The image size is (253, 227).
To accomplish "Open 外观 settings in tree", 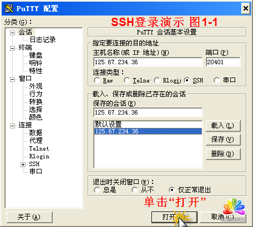I will 36,86.
